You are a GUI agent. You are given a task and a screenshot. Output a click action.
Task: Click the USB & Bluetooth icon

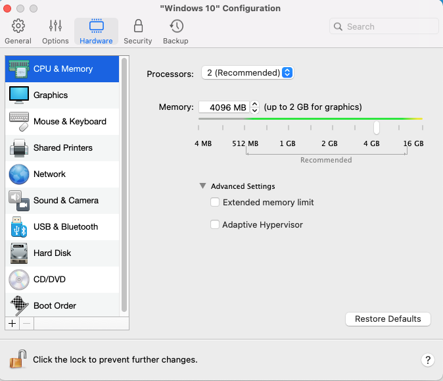tap(18, 227)
